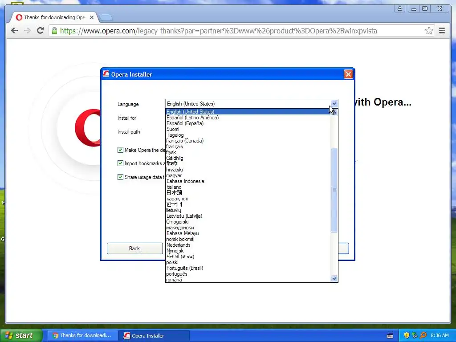Click the taskbar clock 8:36 AM

440,335
